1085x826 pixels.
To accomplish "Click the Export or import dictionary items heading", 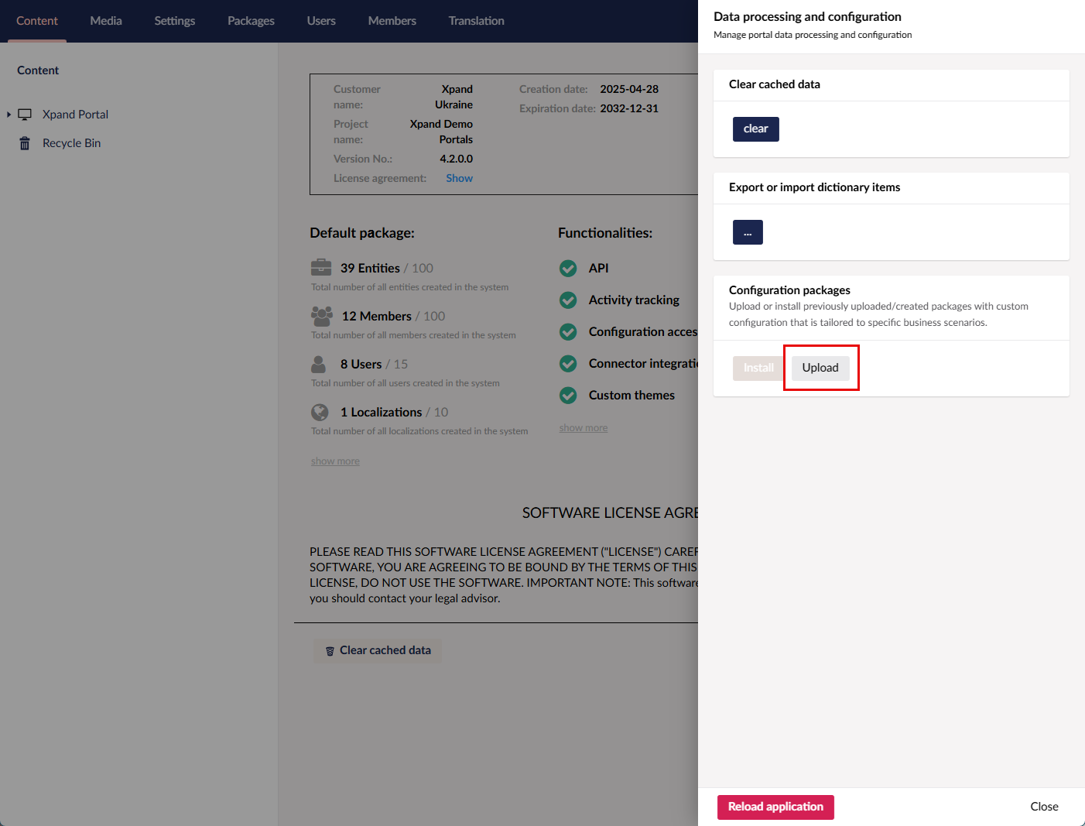I will [x=814, y=187].
